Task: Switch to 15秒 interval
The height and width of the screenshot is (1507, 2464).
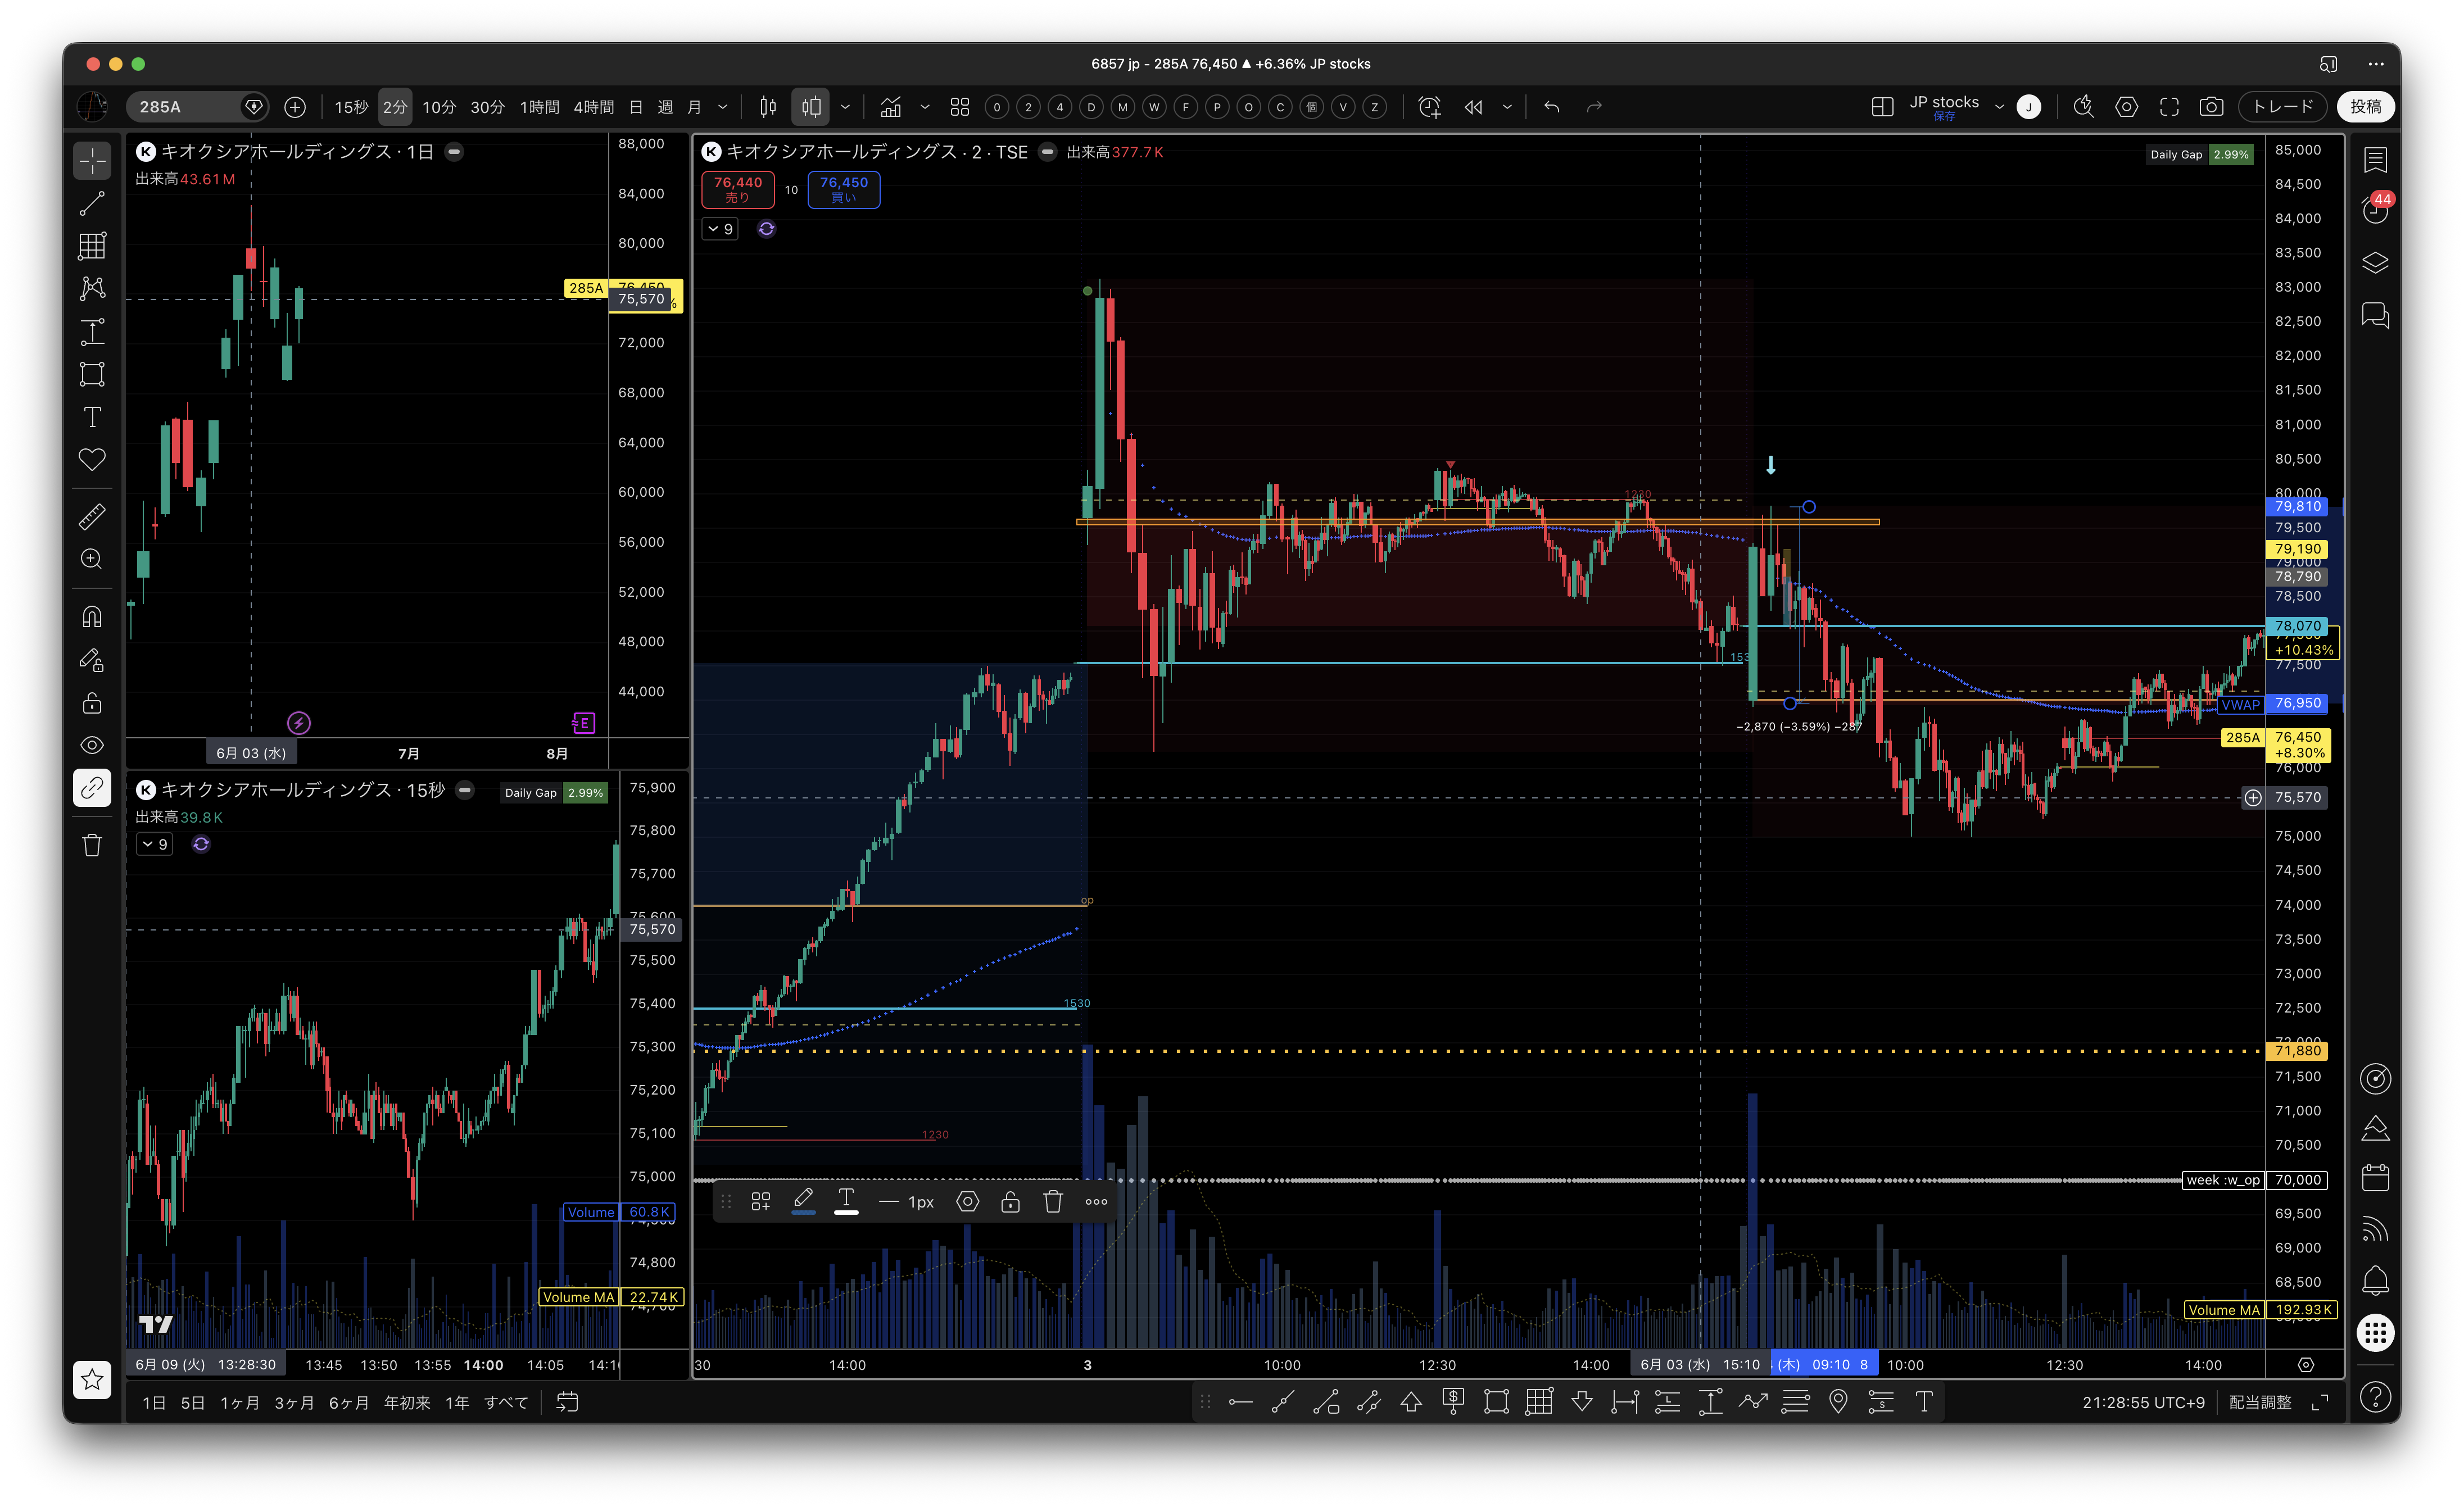Action: [x=351, y=107]
